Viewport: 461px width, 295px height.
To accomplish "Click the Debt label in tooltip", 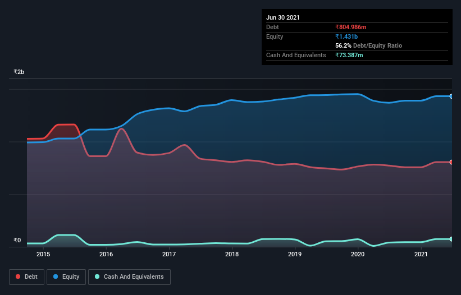I will 272,27.
